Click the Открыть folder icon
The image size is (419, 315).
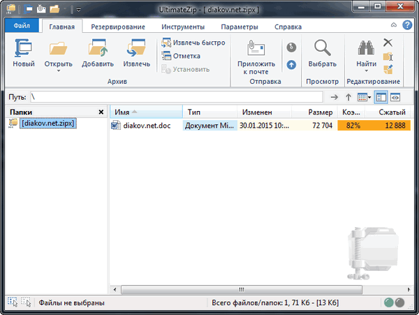(x=58, y=48)
